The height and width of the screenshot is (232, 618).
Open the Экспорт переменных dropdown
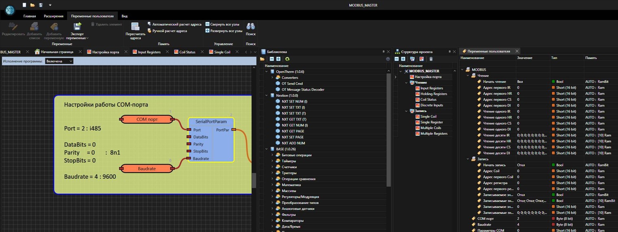pyautogui.click(x=77, y=32)
